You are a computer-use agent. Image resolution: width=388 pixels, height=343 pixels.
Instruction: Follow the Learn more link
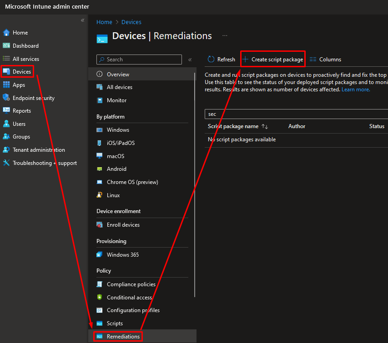356,89
